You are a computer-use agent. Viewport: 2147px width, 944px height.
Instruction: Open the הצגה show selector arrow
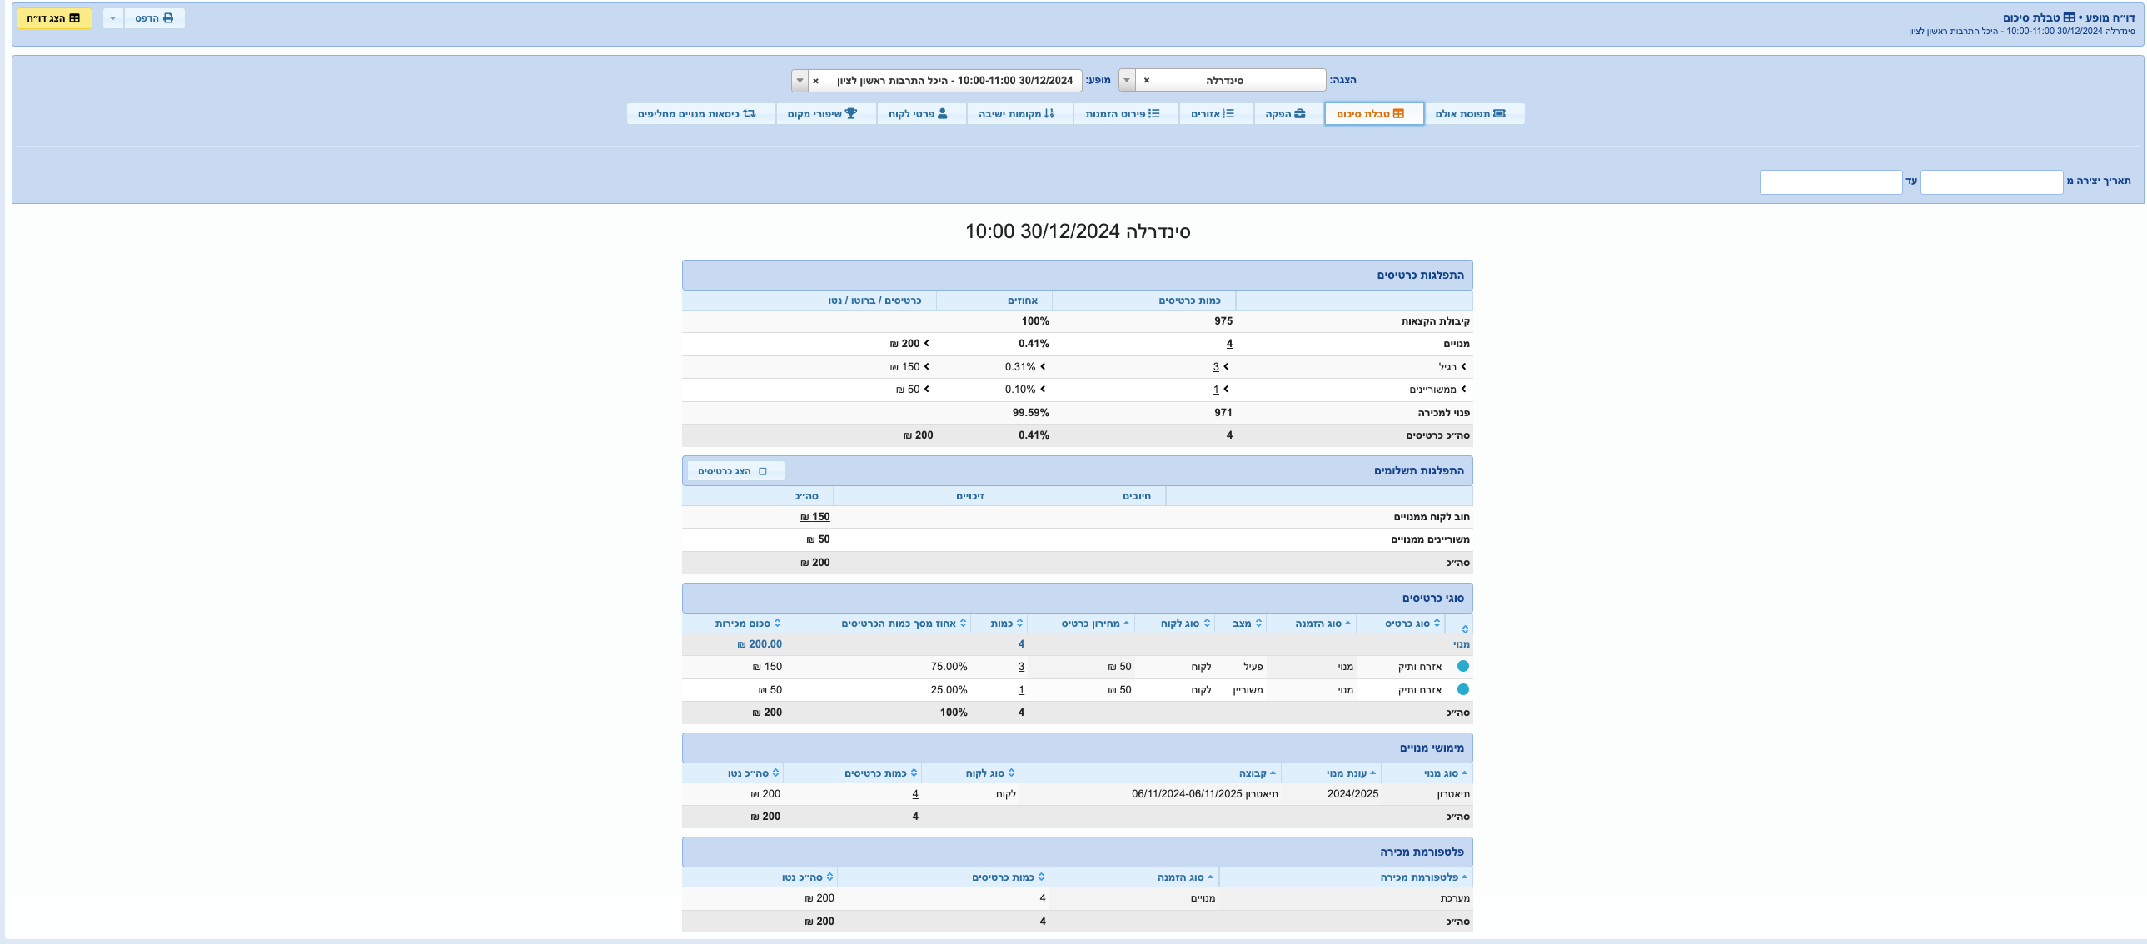tap(1127, 81)
